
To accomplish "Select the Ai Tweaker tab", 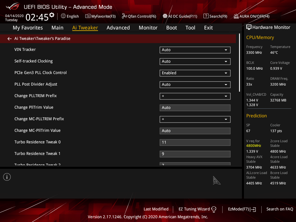I will point(85,28).
